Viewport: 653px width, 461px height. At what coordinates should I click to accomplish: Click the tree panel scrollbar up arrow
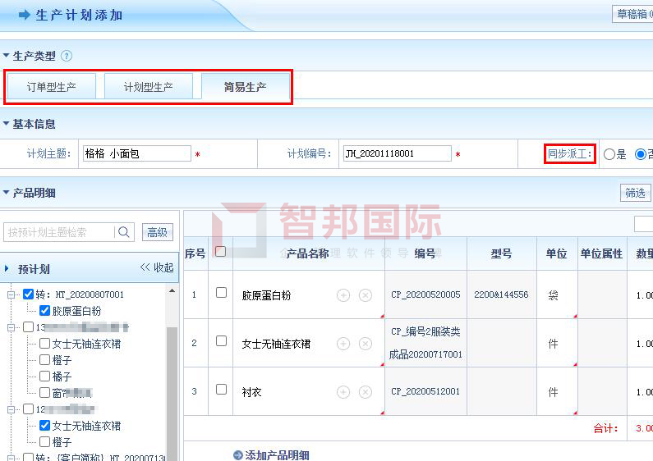point(172,291)
